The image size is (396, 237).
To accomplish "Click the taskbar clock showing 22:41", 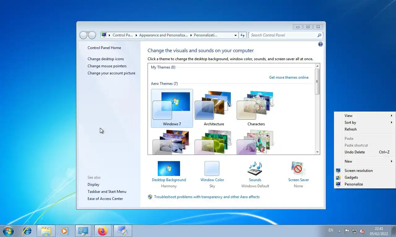I will pos(379,231).
